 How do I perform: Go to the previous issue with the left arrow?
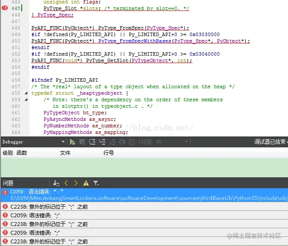[x=66, y=183]
